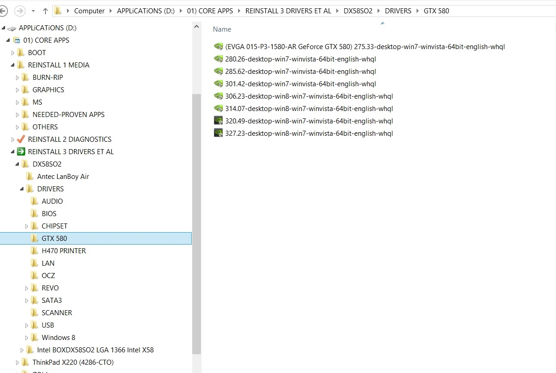Expand the REINSTALL 2 DIAGNOSTICS node
Image resolution: width=556 pixels, height=373 pixels.
coord(13,139)
